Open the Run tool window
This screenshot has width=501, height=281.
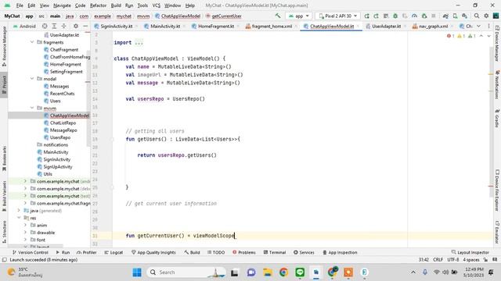(x=63, y=252)
